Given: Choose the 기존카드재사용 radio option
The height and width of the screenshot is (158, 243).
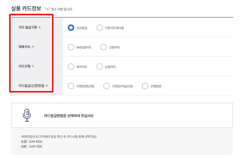Looking at the screenshot, I should 99,28.
